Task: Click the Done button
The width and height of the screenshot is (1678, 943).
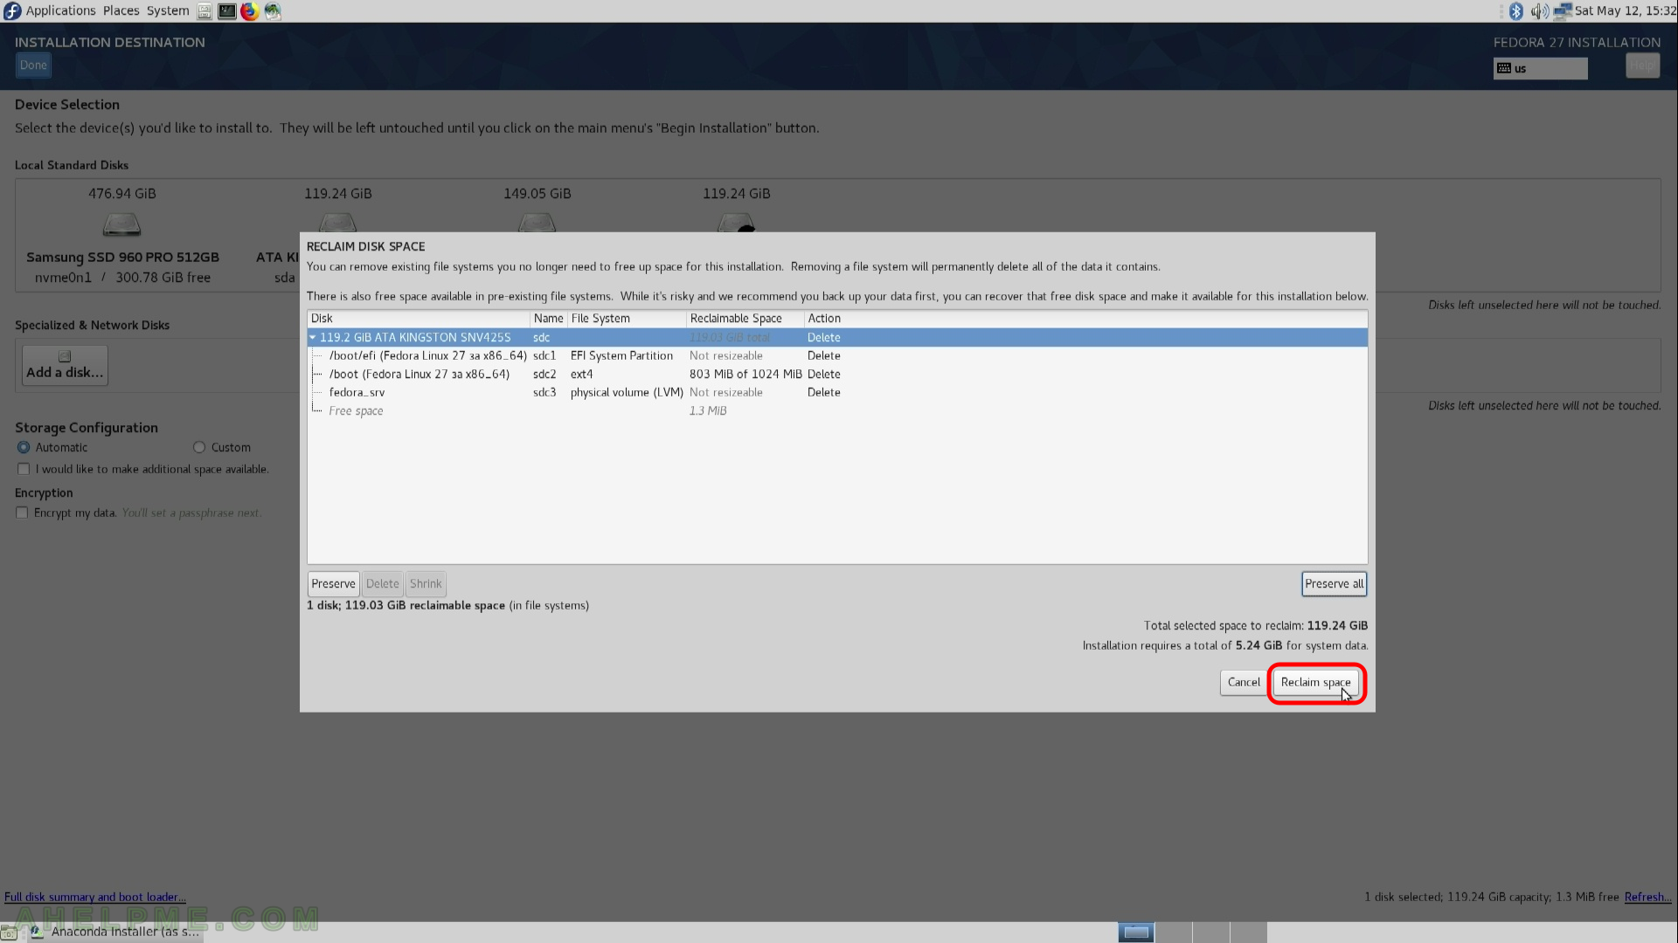Action: coord(33,65)
